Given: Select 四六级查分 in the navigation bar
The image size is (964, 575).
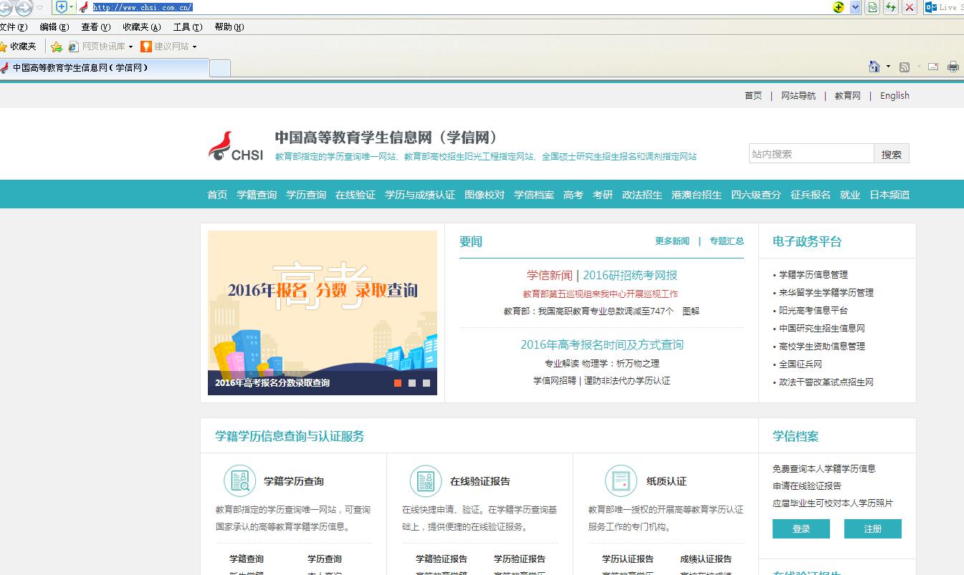Looking at the screenshot, I should coord(756,195).
